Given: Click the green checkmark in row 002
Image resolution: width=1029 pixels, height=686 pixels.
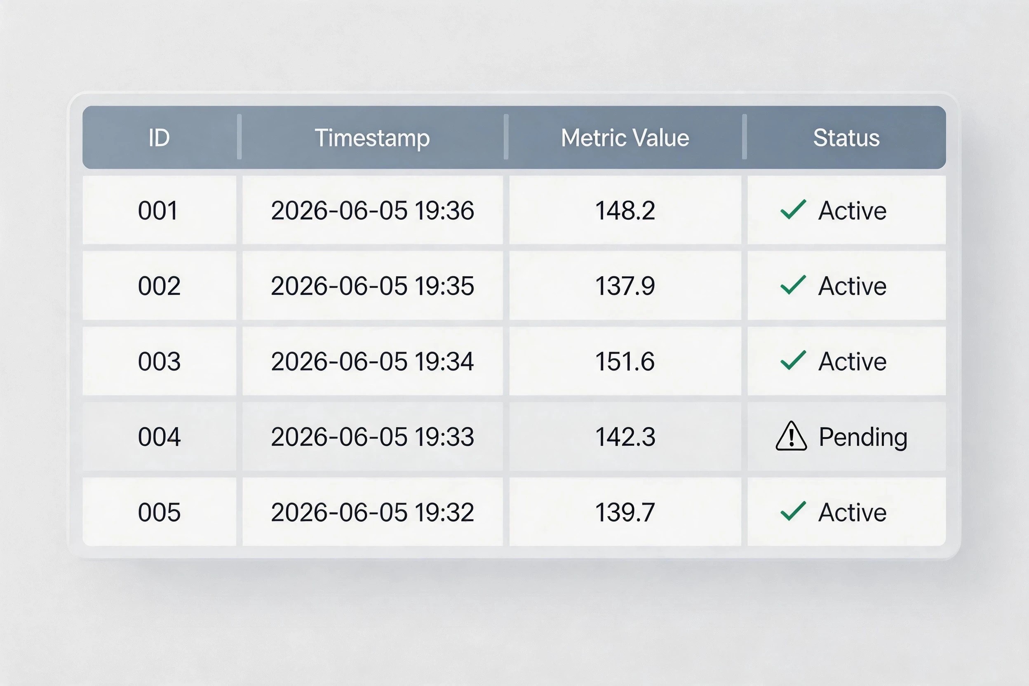Looking at the screenshot, I should click(793, 285).
